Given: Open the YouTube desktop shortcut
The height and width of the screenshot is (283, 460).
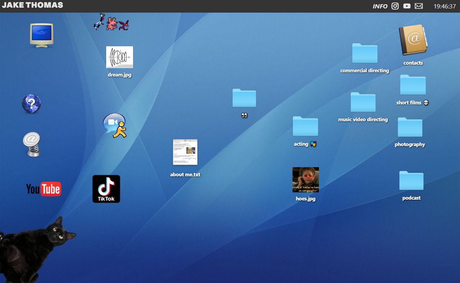Looking at the screenshot, I should (x=43, y=189).
